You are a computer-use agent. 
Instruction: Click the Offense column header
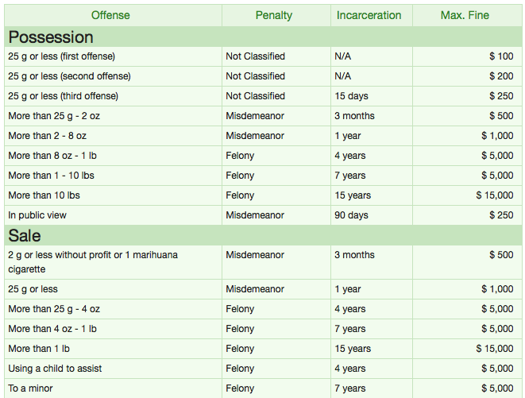[110, 15]
